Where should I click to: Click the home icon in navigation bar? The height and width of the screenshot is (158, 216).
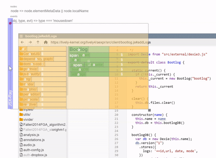46,42
